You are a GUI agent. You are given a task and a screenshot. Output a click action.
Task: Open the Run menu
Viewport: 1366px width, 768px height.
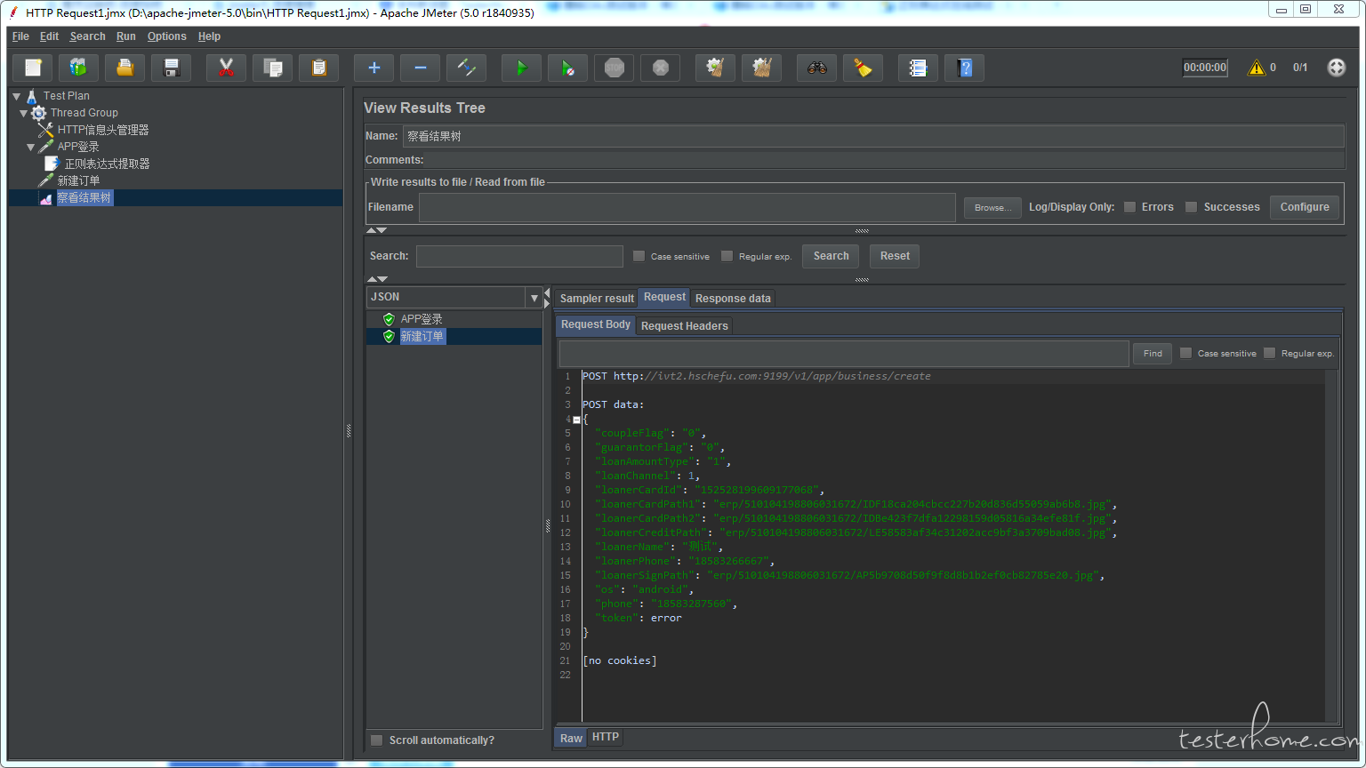[126, 36]
